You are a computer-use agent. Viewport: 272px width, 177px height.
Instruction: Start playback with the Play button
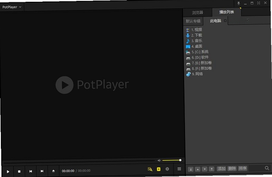point(8,172)
